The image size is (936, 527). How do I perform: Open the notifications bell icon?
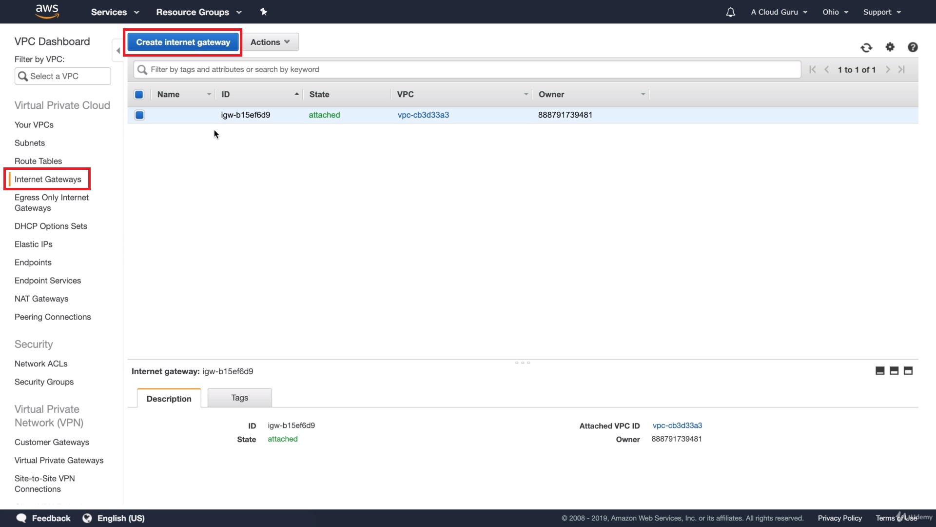(730, 12)
